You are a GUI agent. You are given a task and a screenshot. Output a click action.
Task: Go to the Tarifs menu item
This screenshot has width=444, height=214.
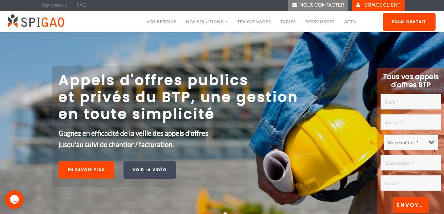[x=288, y=22]
